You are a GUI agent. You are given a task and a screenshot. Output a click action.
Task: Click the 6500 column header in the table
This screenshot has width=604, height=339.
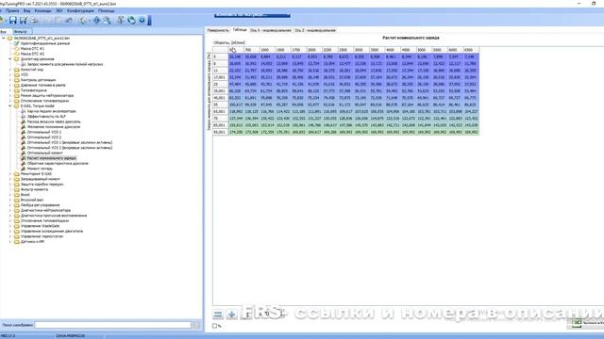coord(471,50)
